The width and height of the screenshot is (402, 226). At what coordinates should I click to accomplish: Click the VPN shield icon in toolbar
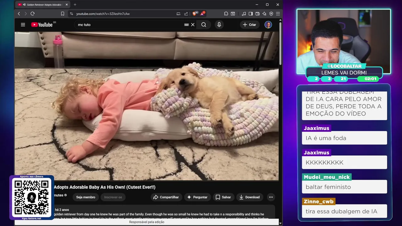(271, 14)
